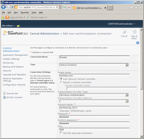
Task: Click the Central Administration breadcrumb link
Action: tap(44, 34)
